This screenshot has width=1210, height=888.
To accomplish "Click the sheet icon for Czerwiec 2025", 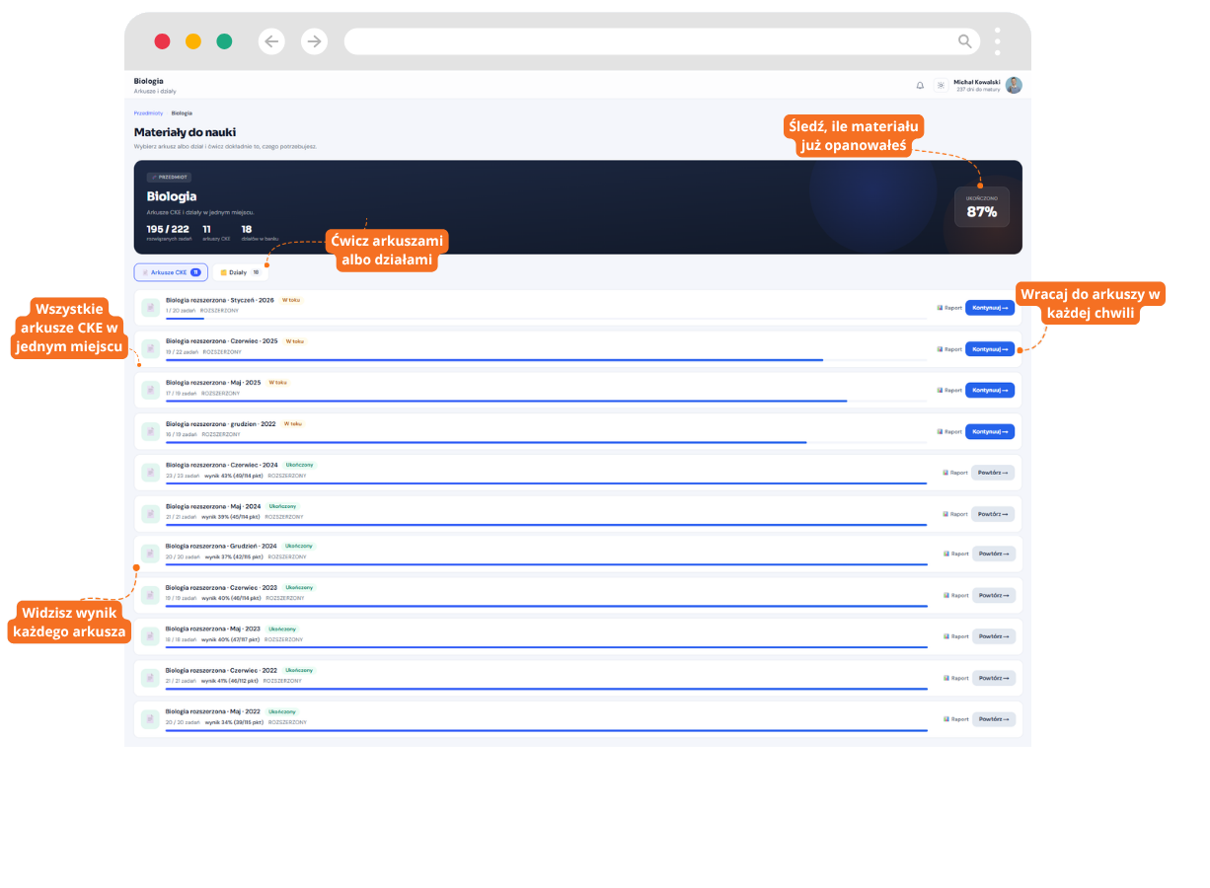I will point(150,349).
